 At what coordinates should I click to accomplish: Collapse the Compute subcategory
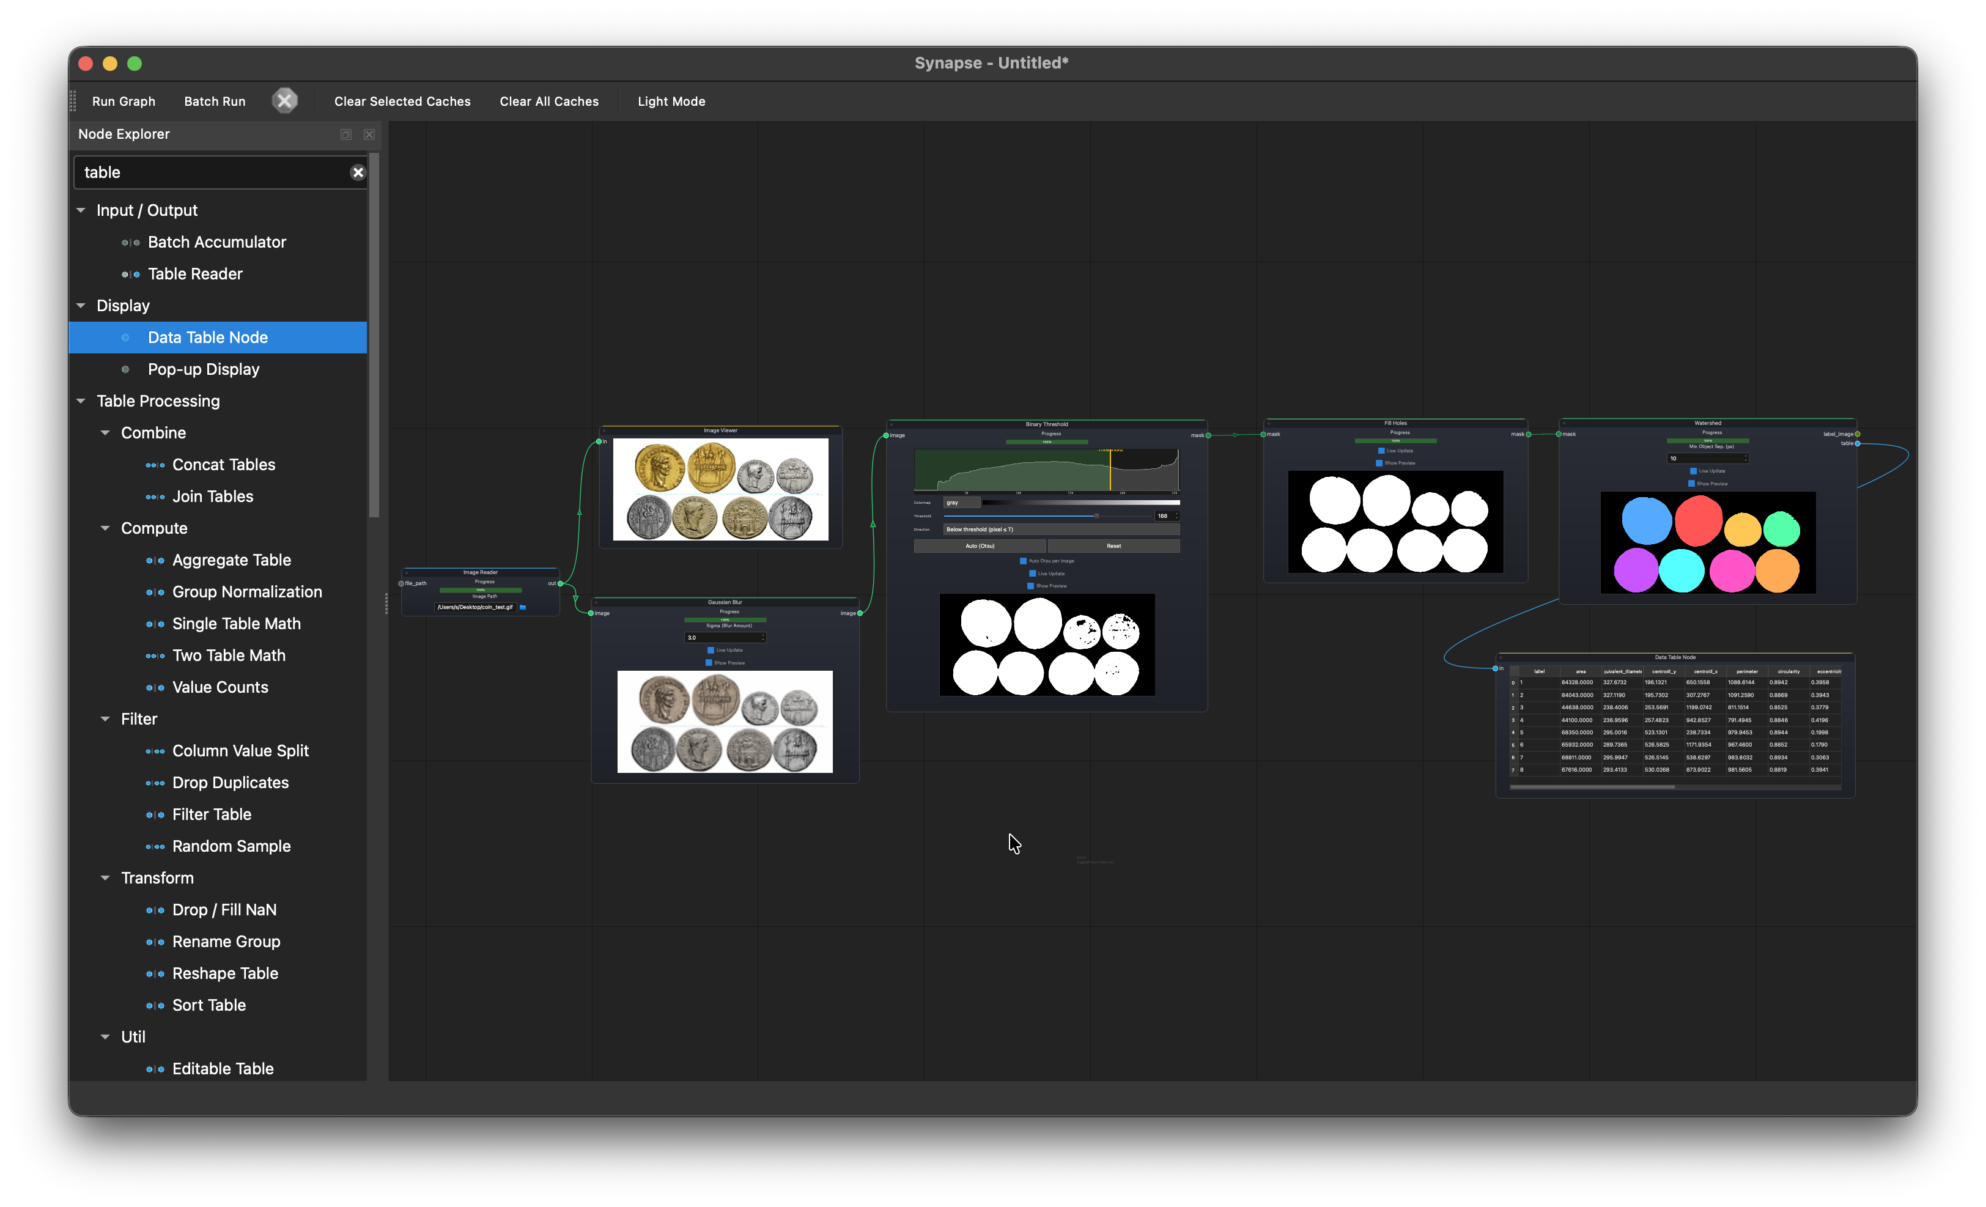click(106, 528)
